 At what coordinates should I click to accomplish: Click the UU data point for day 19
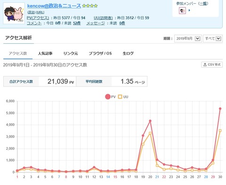tap(143, 144)
